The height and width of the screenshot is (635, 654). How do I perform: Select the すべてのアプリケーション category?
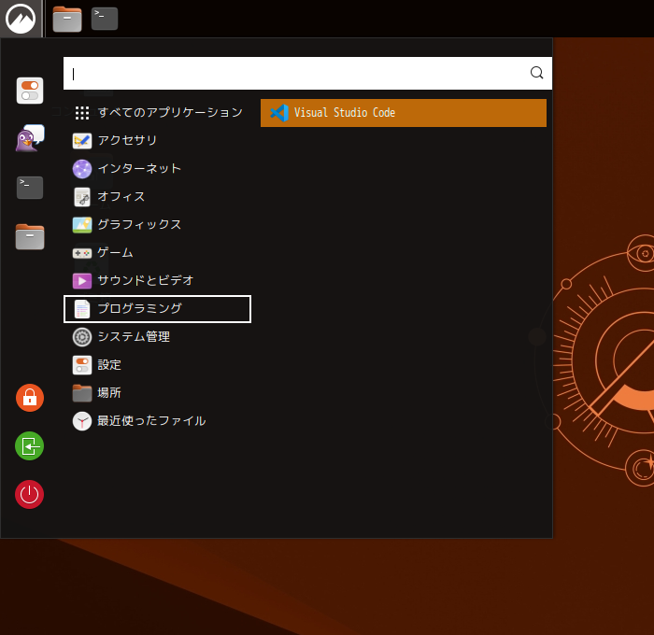[157, 113]
